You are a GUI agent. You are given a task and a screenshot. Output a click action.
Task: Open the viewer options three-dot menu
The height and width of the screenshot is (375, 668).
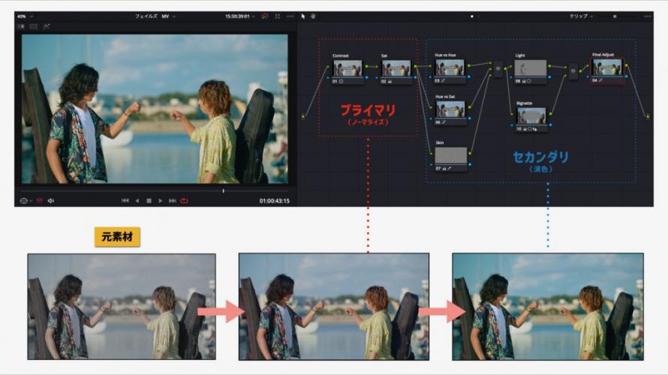290,16
